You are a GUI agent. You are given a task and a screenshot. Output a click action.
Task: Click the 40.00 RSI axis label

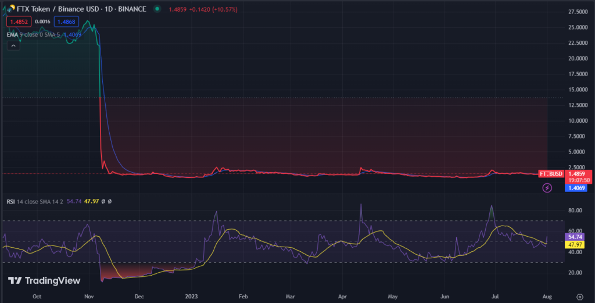575,252
